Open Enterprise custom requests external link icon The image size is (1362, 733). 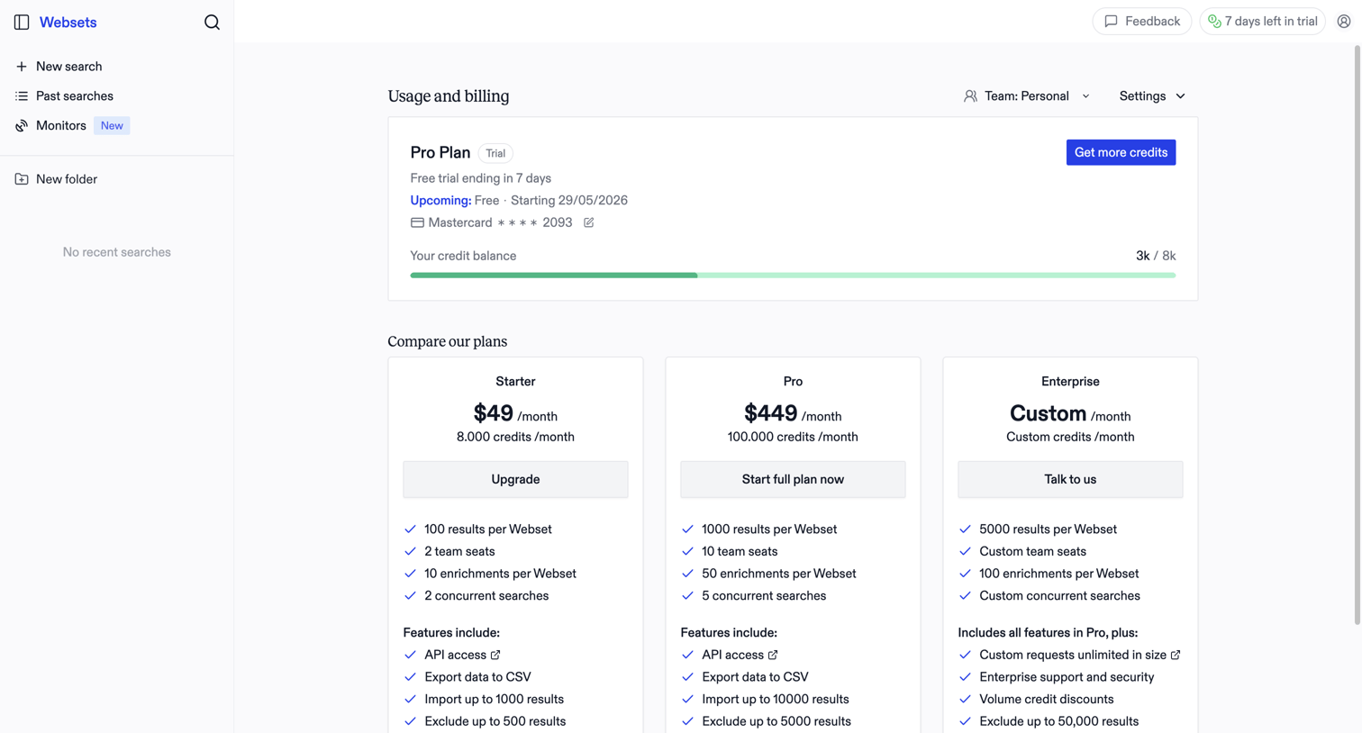pyautogui.click(x=1176, y=655)
